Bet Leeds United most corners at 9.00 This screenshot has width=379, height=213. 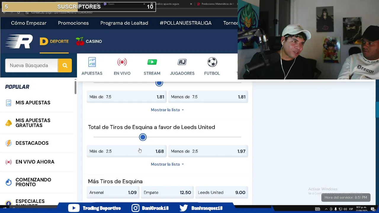point(222,193)
